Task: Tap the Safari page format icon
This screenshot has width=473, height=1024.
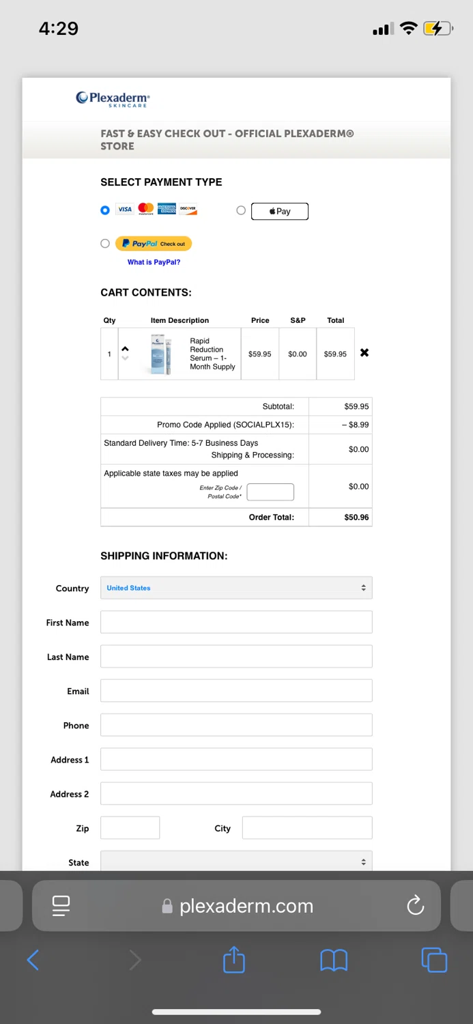Action: click(61, 906)
